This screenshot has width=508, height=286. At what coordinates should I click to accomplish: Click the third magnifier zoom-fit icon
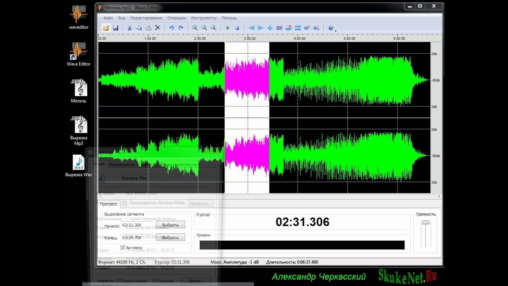(214, 28)
